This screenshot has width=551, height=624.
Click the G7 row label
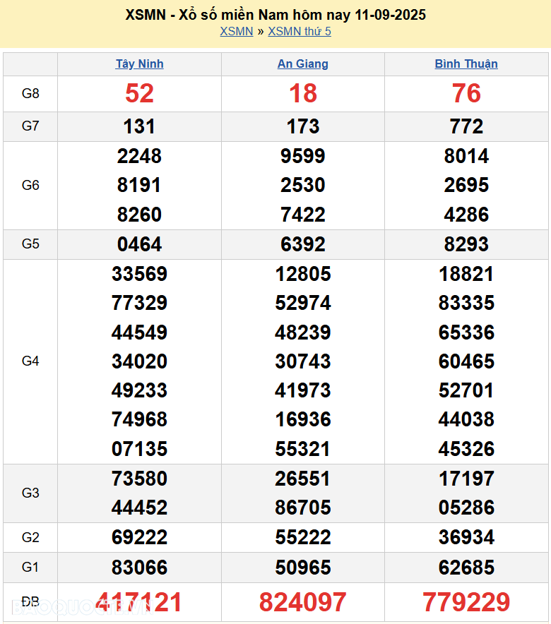pos(30,126)
